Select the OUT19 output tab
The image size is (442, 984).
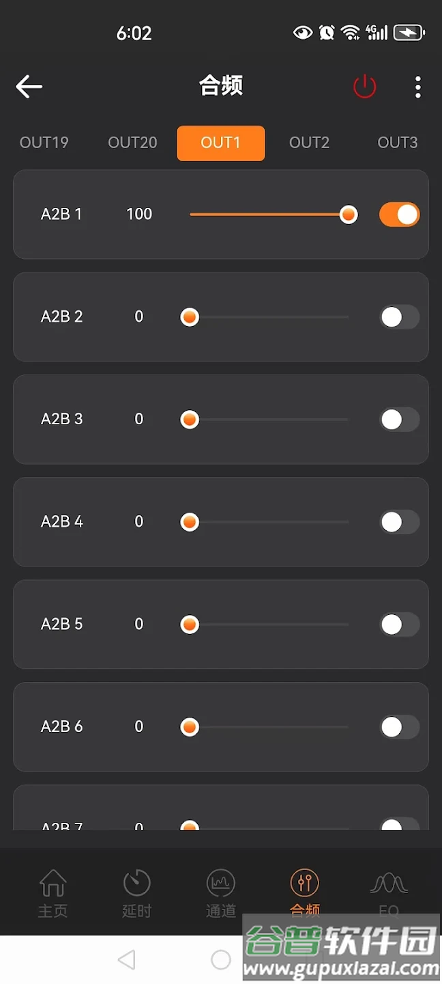(44, 143)
